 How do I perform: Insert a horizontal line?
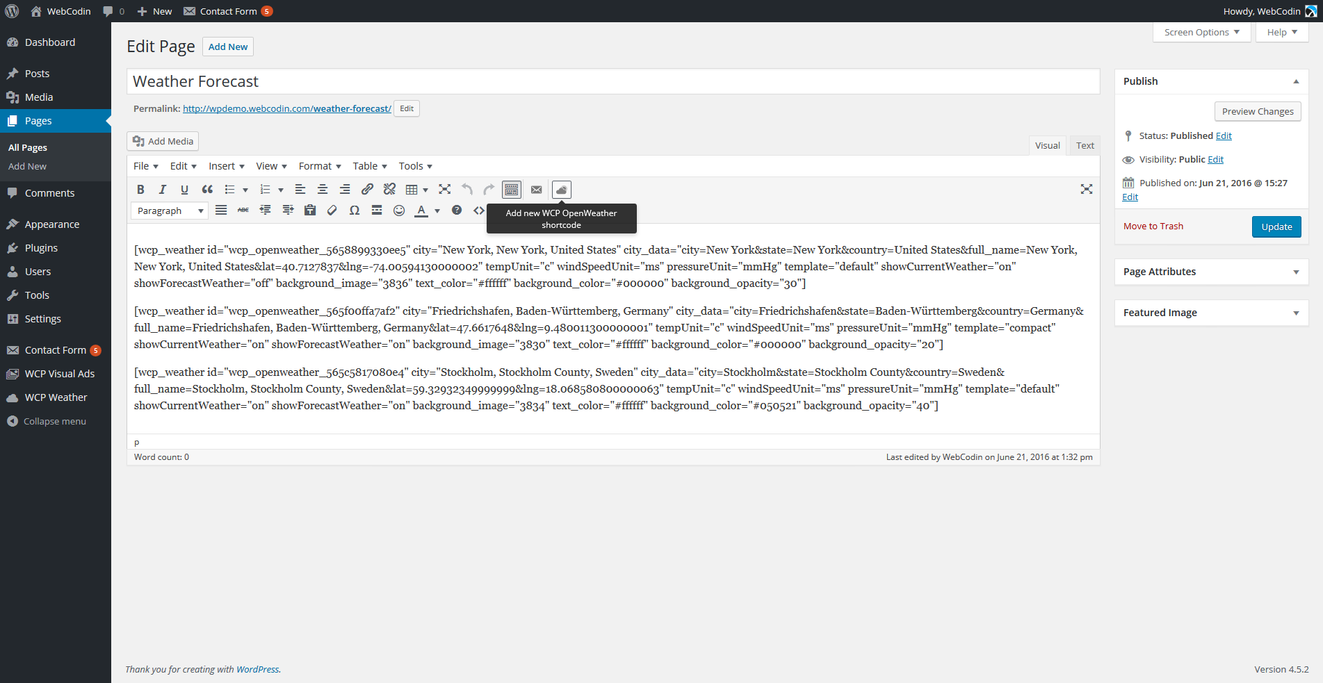[377, 211]
